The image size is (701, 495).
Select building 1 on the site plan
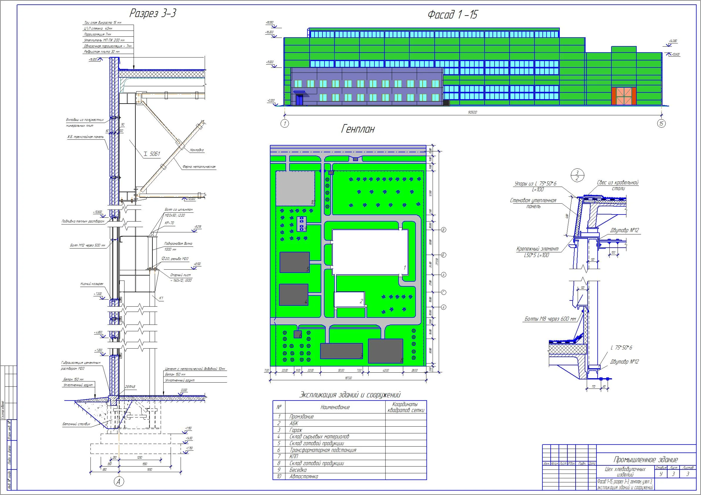click(x=369, y=252)
